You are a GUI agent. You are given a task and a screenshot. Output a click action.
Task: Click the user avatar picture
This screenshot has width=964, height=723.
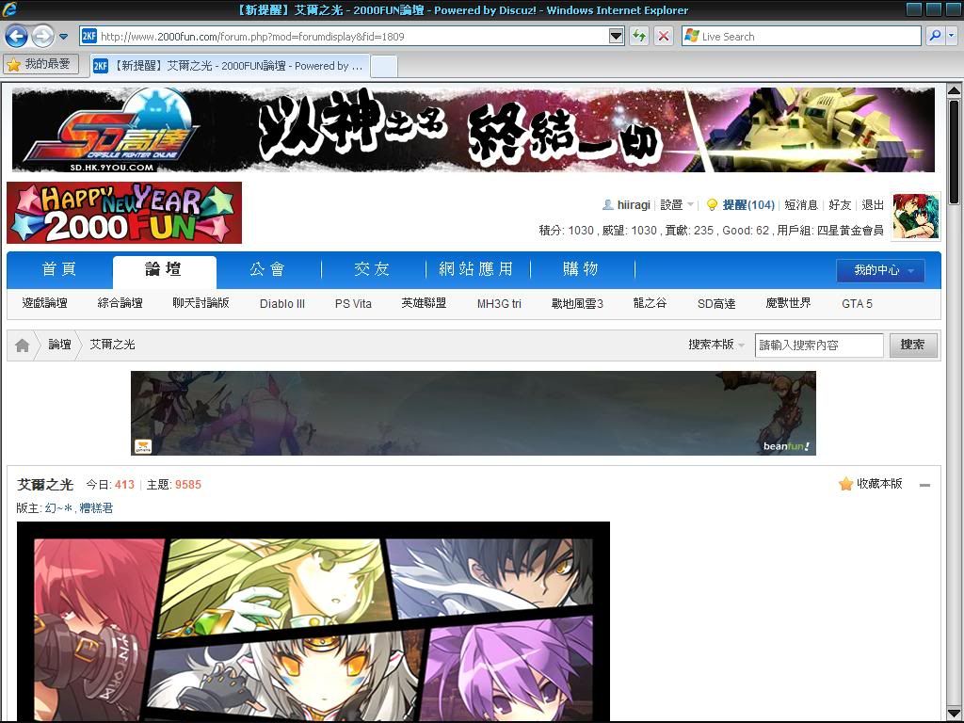[915, 217]
